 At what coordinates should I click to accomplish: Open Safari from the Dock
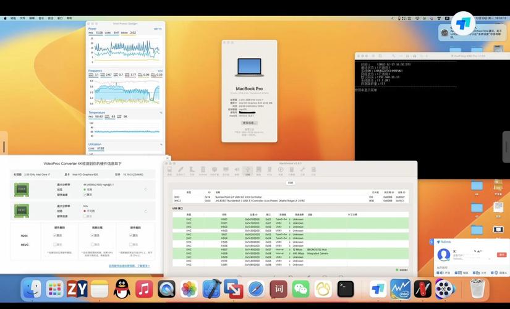click(256, 289)
